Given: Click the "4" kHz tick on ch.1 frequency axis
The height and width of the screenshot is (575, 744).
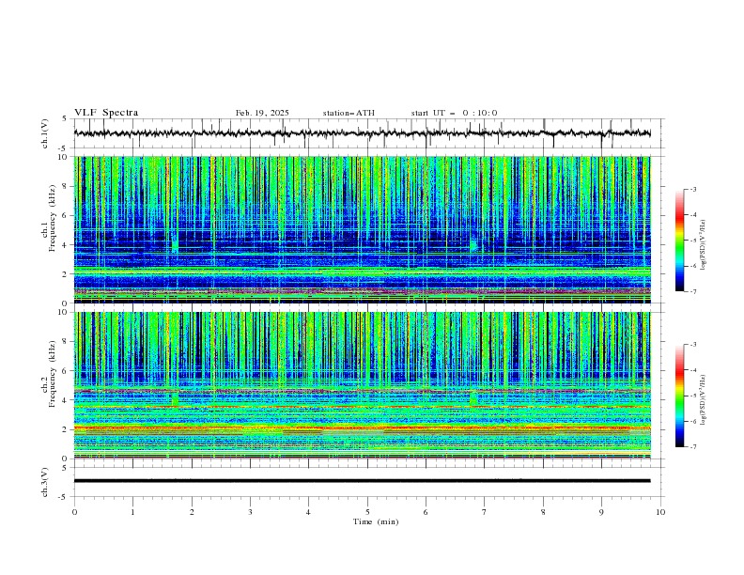Looking at the screenshot, I should click(x=67, y=245).
